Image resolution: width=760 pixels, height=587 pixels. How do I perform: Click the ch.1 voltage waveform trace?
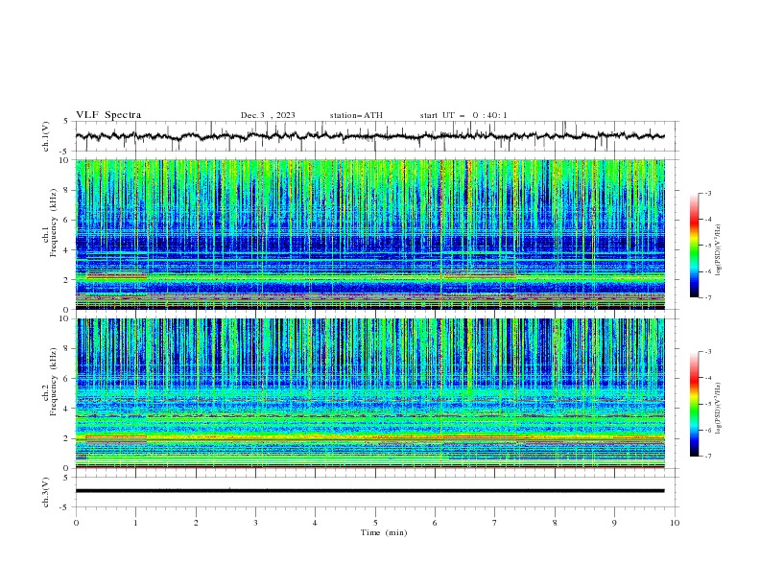coord(369,136)
